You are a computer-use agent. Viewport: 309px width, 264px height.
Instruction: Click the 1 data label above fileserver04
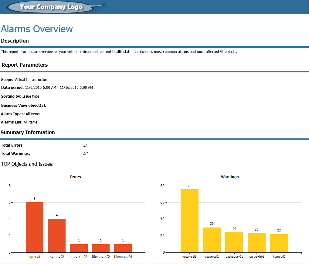point(123,241)
